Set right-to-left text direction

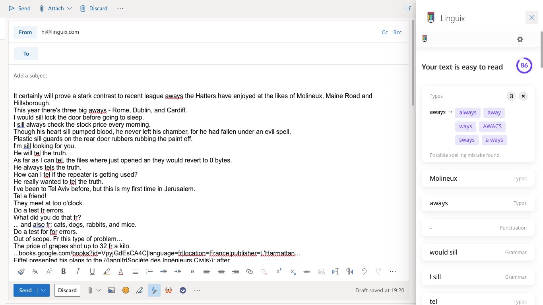point(350,272)
